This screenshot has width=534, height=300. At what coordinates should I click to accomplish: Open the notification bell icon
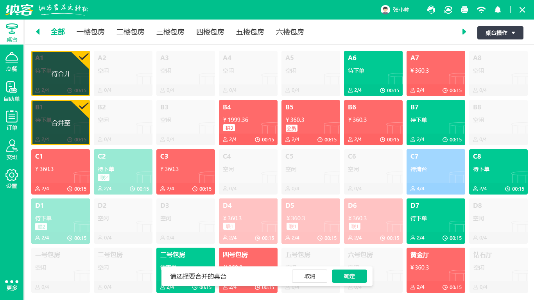tap(498, 10)
